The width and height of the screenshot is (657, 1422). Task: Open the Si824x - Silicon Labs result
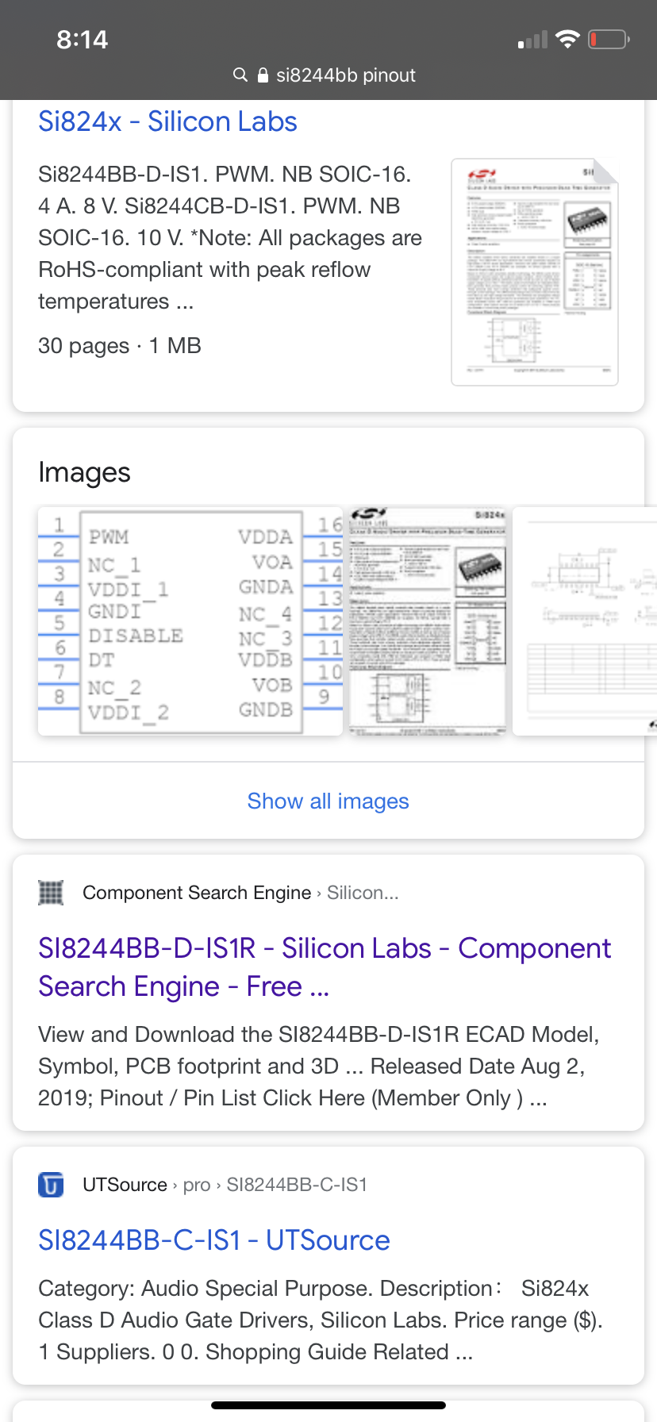[x=167, y=121]
